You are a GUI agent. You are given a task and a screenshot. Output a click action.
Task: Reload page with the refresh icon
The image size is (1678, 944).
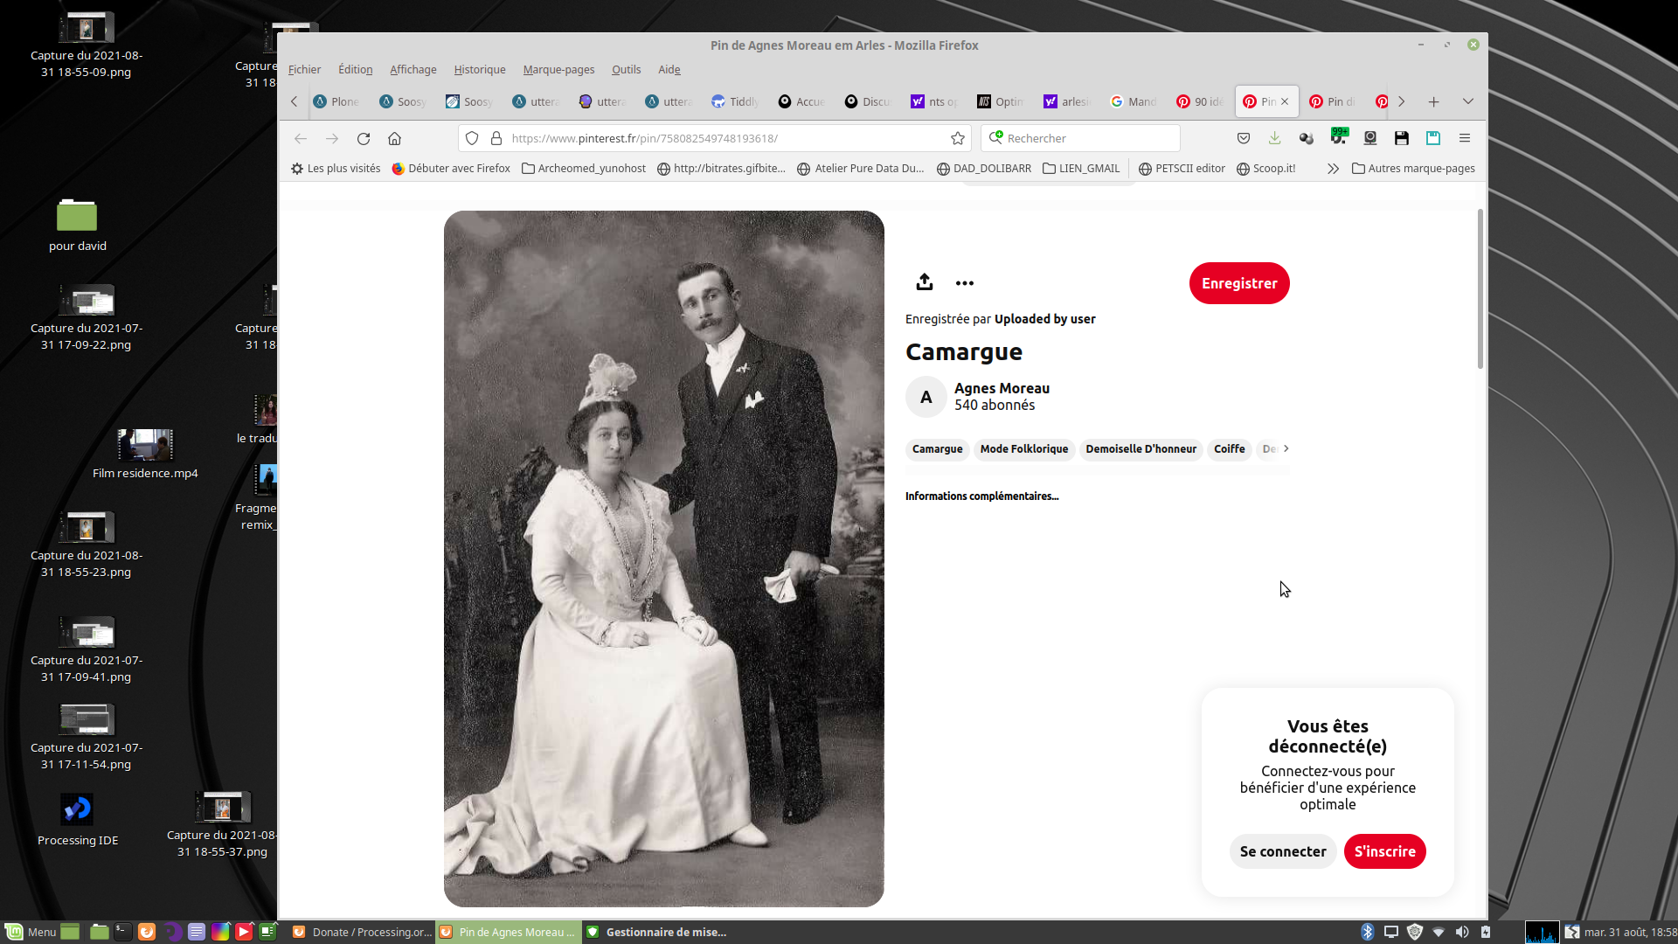364,138
